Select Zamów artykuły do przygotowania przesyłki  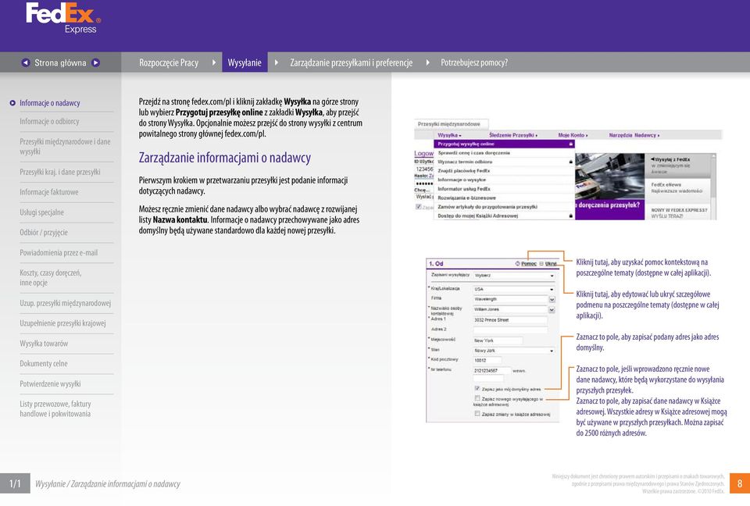coord(504,207)
